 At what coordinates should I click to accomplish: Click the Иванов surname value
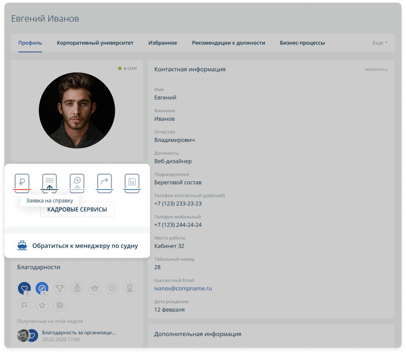pyautogui.click(x=165, y=119)
